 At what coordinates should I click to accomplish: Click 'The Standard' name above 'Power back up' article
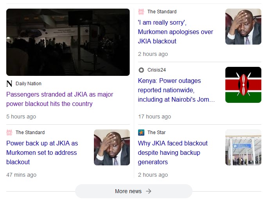[30, 133]
